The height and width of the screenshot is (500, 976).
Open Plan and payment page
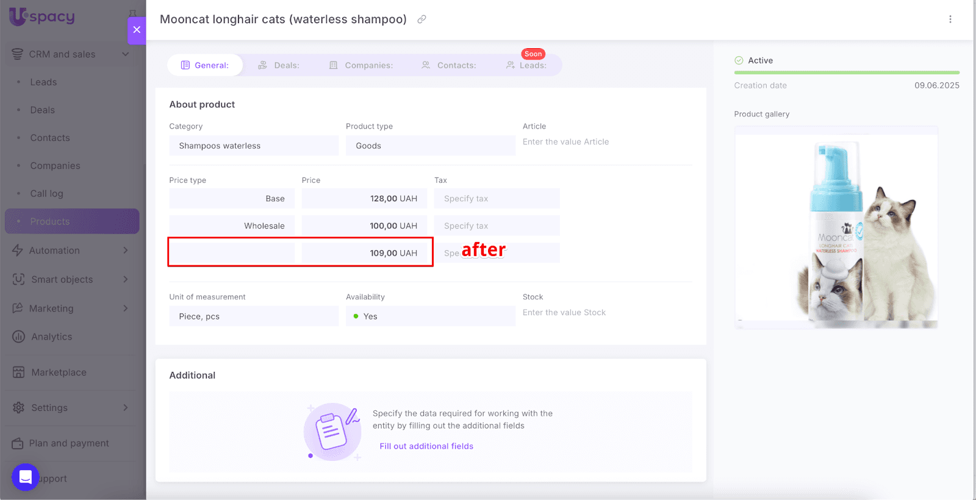pos(69,443)
